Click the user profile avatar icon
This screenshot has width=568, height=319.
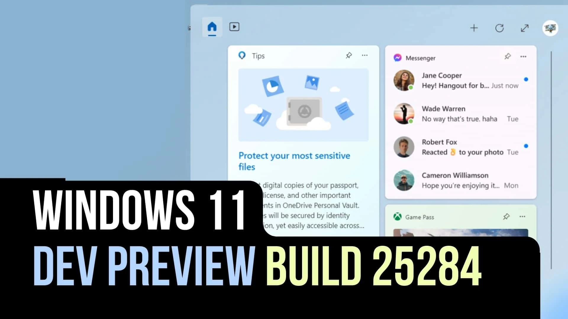click(551, 28)
